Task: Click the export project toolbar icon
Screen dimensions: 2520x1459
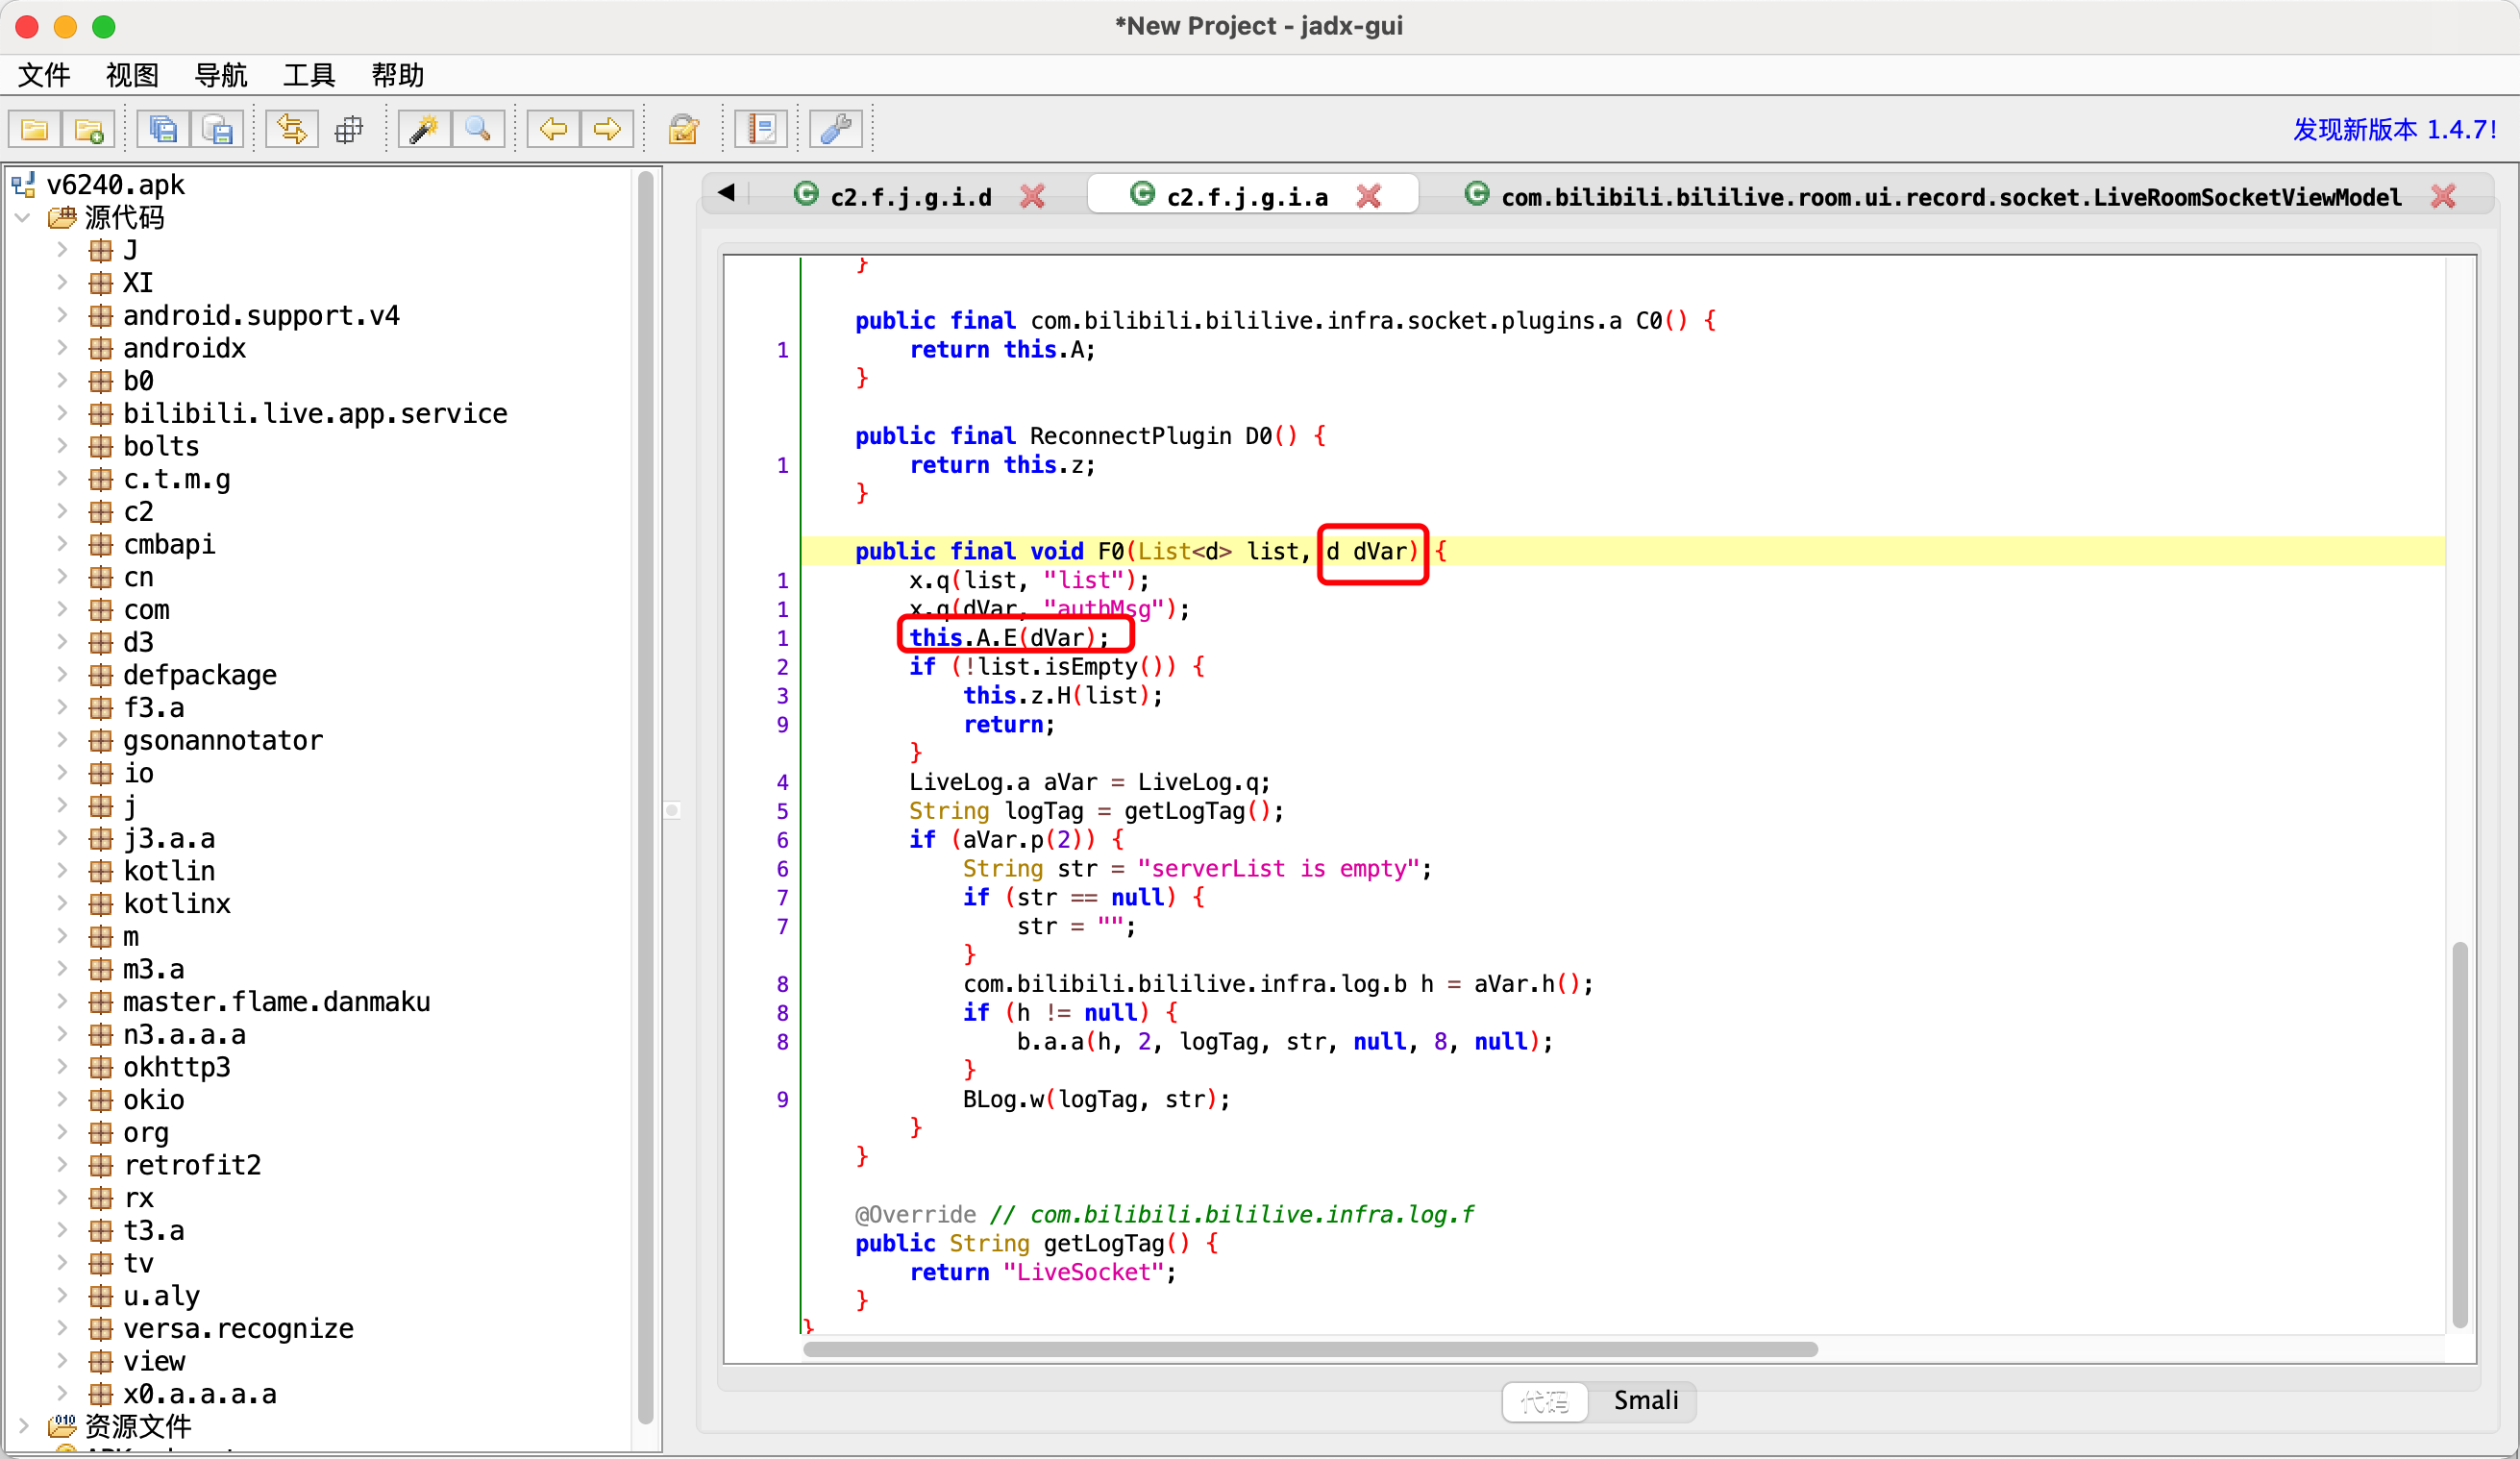Action: tap(217, 129)
